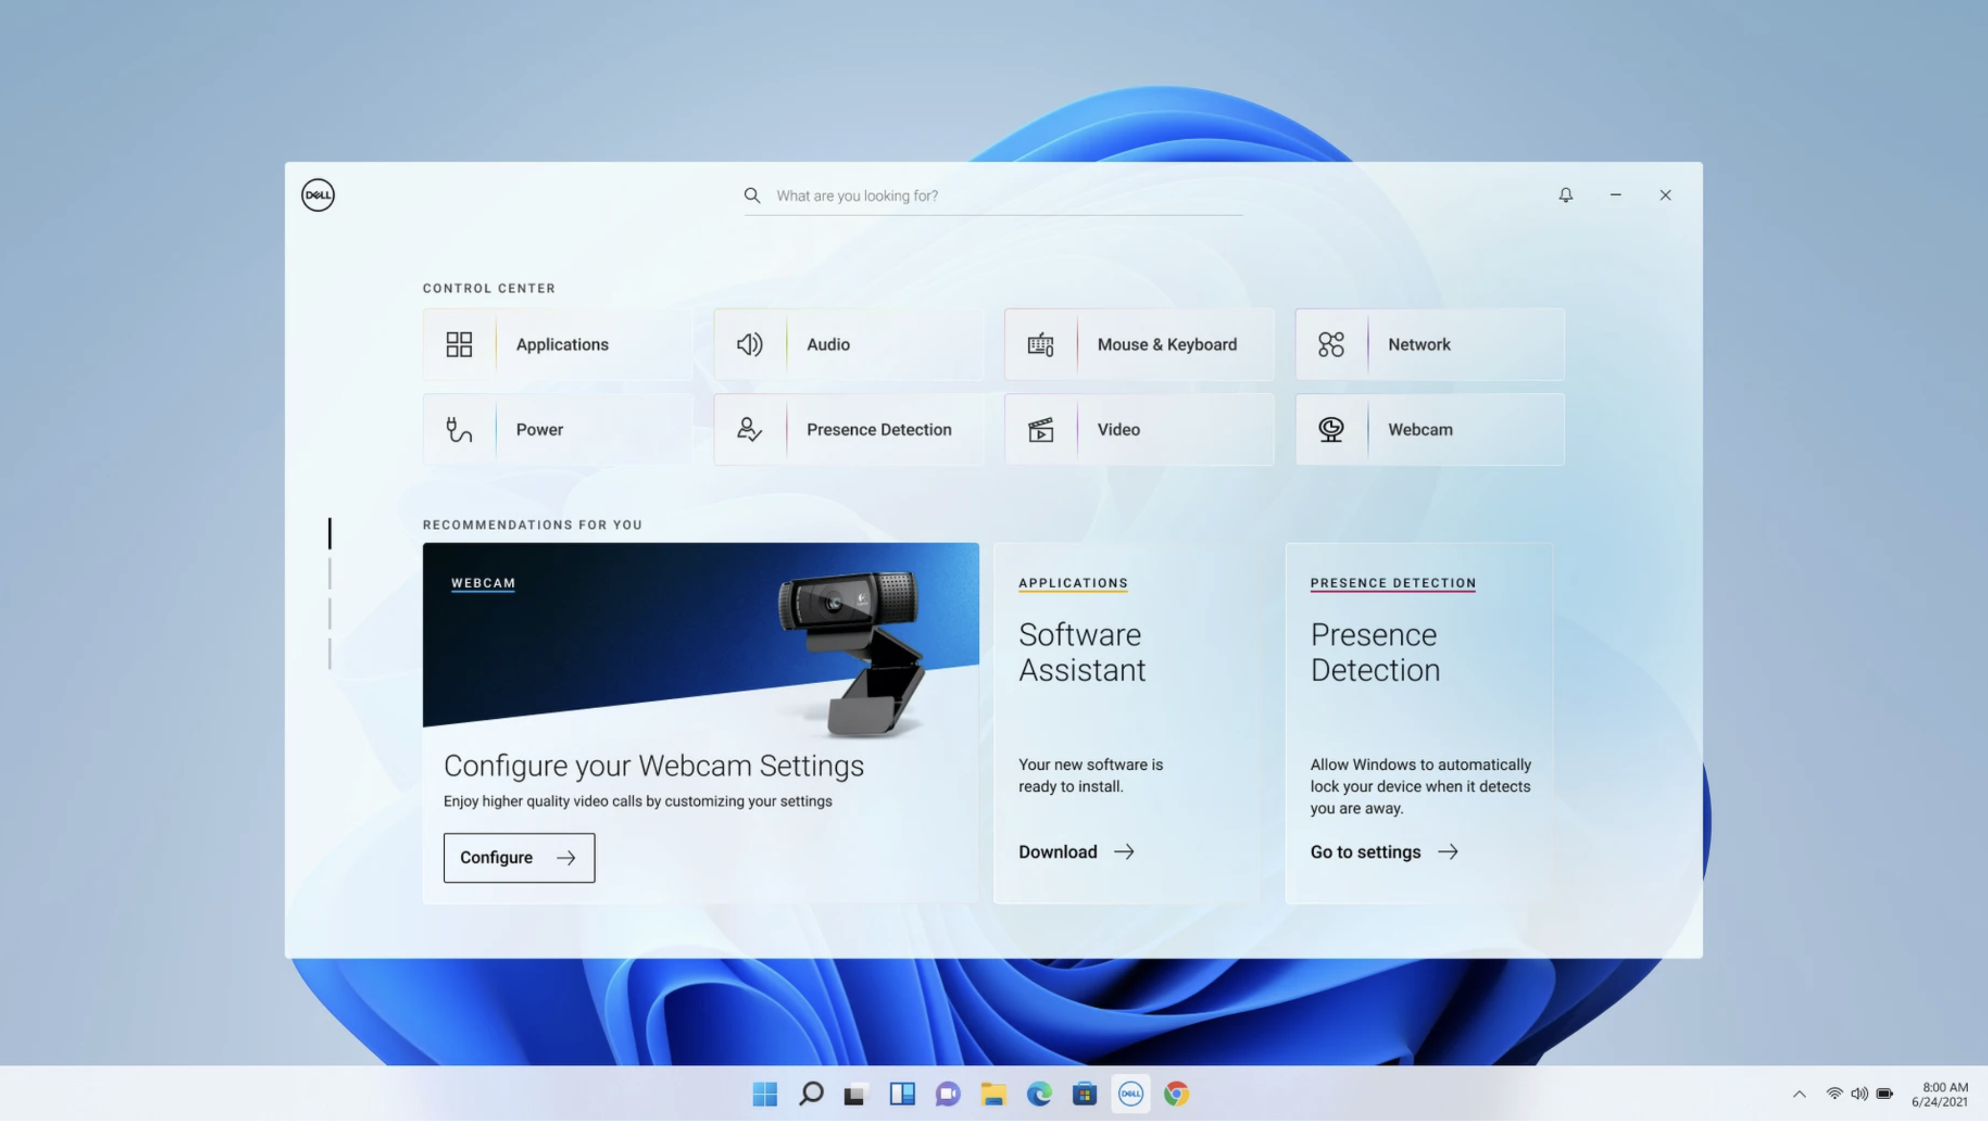Select the second page indicator bar
The height and width of the screenshot is (1123, 1988).
click(330, 575)
